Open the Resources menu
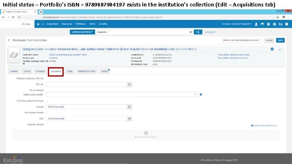292x164 pixels. click(67, 24)
